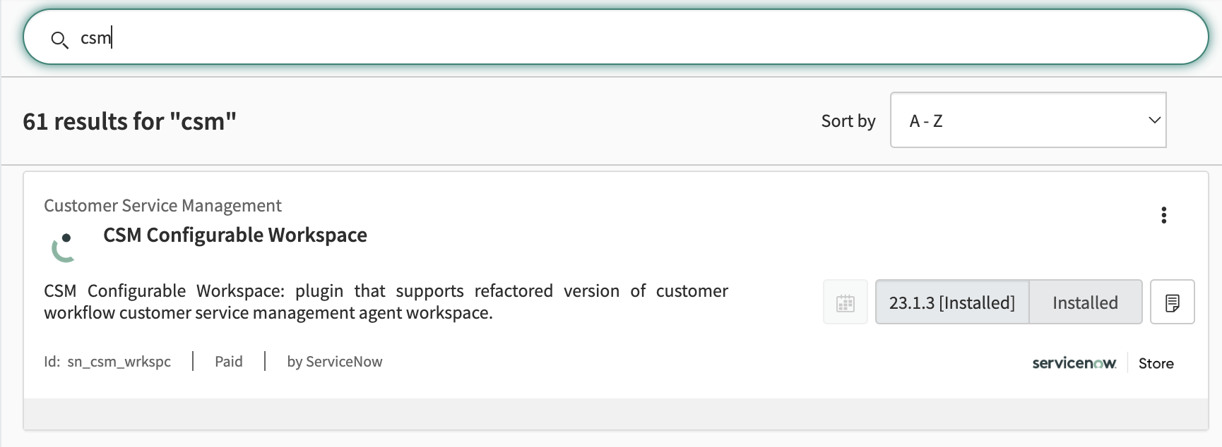Click the ServiceNow logo on the card

(x=1074, y=363)
